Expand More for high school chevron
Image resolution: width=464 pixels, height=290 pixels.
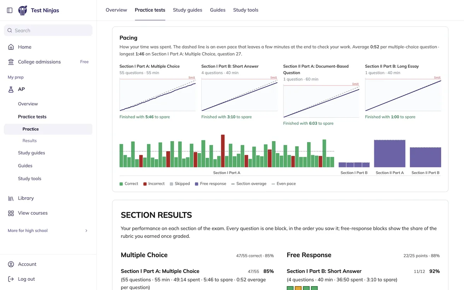(x=86, y=231)
